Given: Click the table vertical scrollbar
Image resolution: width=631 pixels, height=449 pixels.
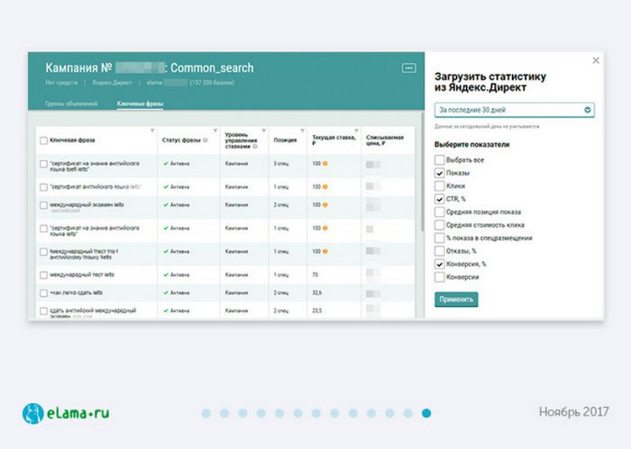Looking at the screenshot, I should [422, 173].
